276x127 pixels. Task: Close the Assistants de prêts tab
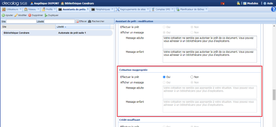[x=88, y=9]
